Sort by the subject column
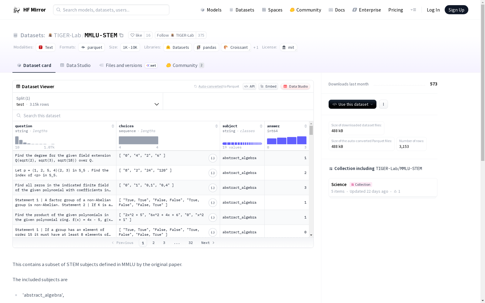The image size is (485, 303). pos(261,126)
